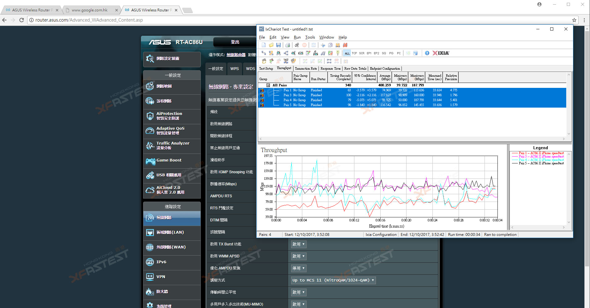Open the TX Burst dropdown
590x308 pixels.
(x=299, y=244)
